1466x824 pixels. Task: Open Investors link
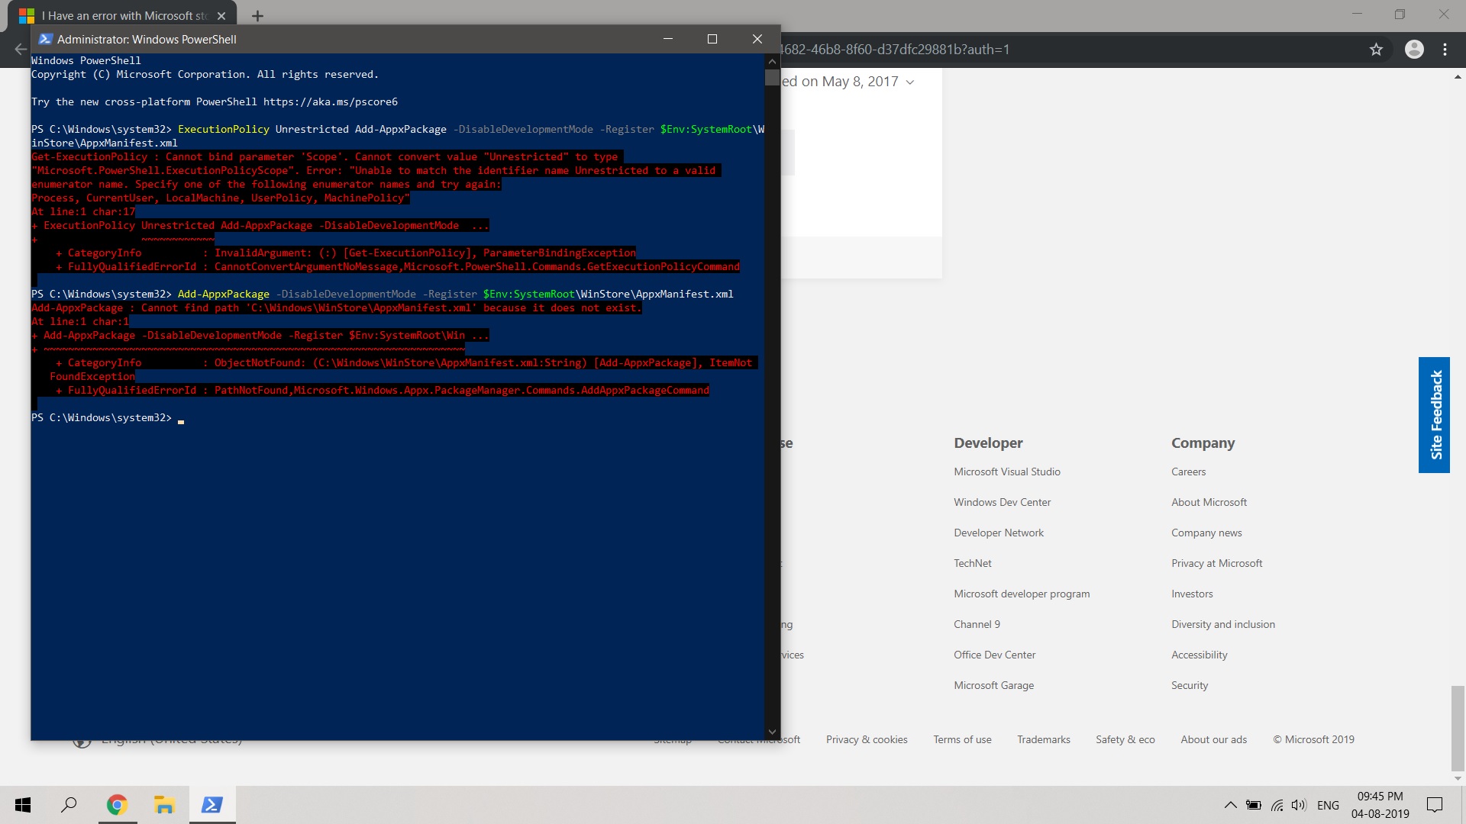point(1192,594)
